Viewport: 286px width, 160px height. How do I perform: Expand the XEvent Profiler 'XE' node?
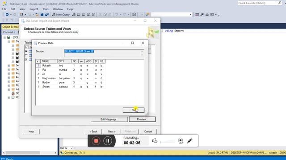9,97
